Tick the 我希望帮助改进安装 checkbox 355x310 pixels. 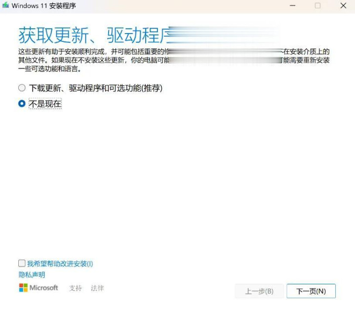tap(22, 263)
